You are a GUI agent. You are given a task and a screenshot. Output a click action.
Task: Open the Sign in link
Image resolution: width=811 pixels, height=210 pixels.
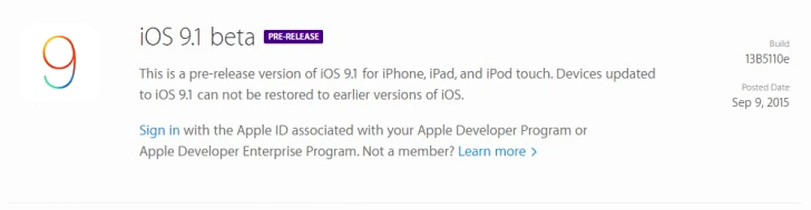pos(160,130)
